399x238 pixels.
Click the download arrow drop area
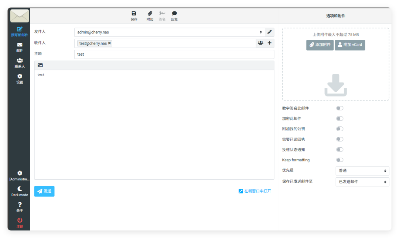point(335,85)
